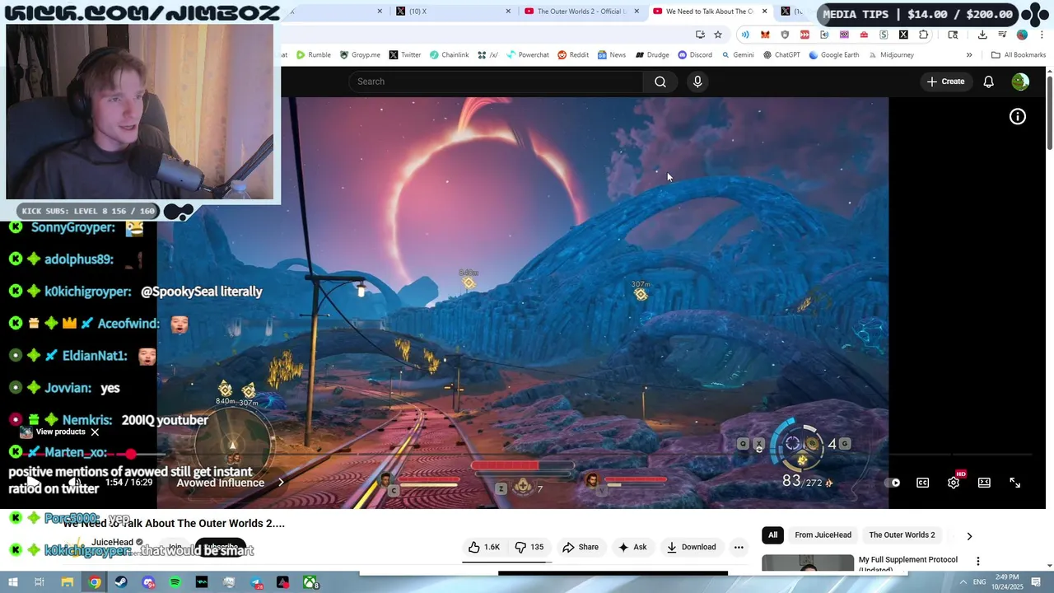The image size is (1054, 593).
Task: Toggle autoplay switch in video player
Action: click(892, 483)
